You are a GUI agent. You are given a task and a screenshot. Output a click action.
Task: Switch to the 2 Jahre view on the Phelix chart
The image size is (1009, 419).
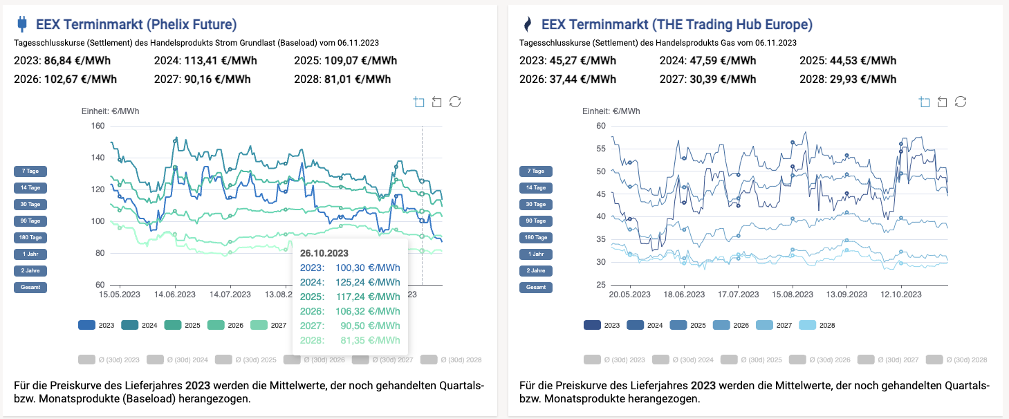[30, 270]
